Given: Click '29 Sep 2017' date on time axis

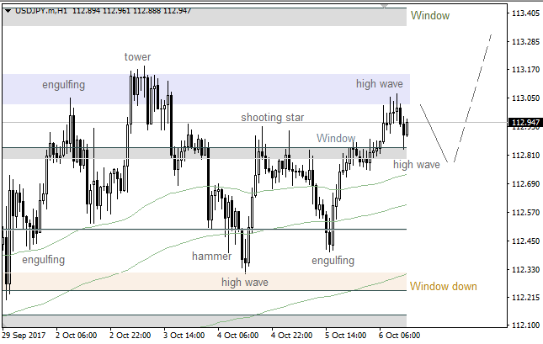Looking at the screenshot, I should click(x=24, y=335).
